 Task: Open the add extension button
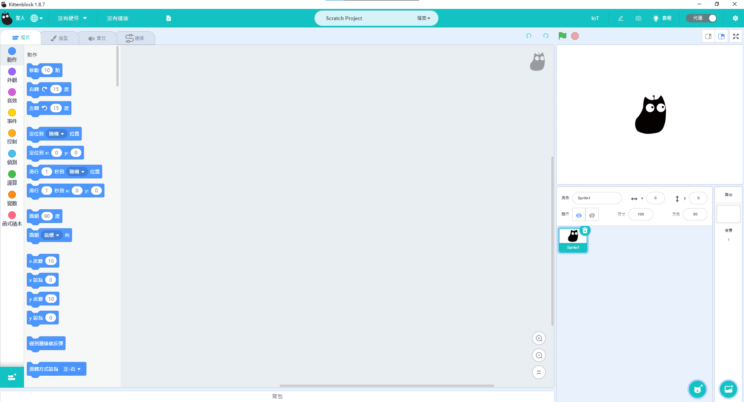[x=12, y=377]
